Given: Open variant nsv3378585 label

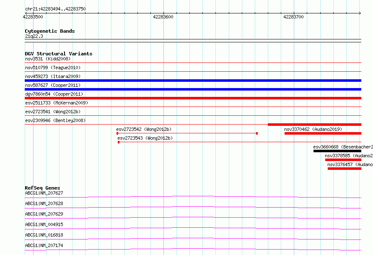Looking at the screenshot, I should (349, 156).
